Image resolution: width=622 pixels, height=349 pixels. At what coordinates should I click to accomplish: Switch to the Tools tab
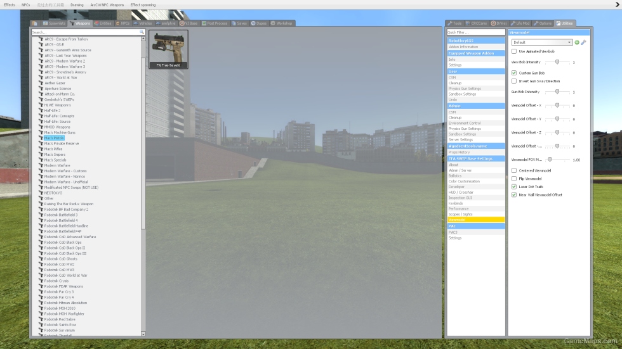pyautogui.click(x=454, y=23)
